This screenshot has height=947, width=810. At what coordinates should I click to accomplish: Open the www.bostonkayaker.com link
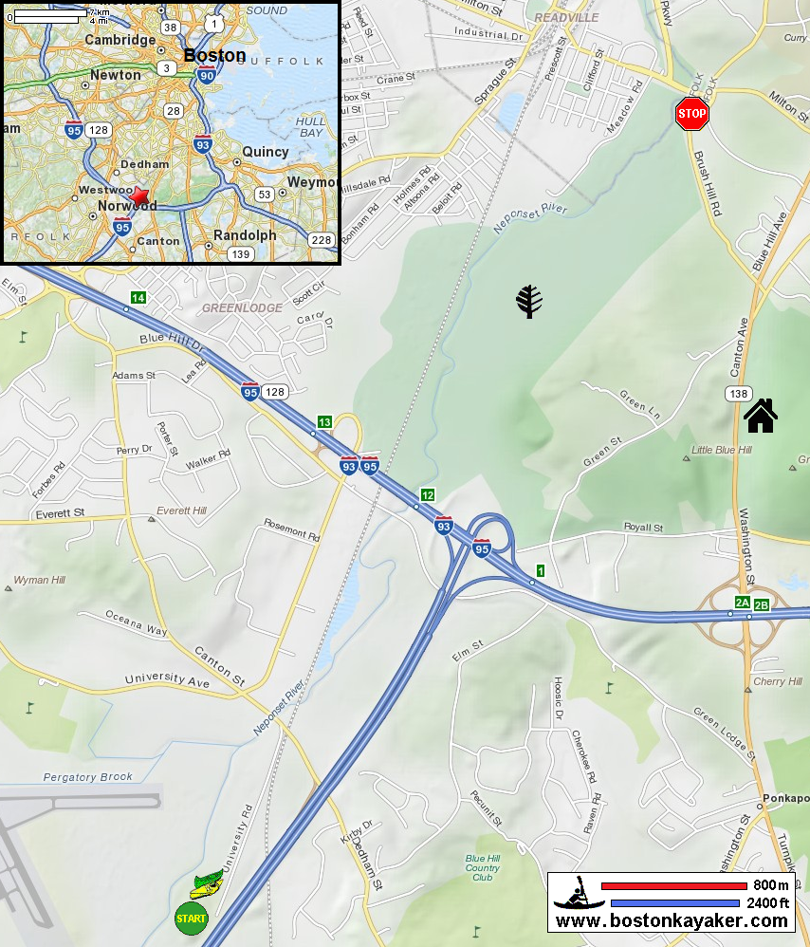672,921
